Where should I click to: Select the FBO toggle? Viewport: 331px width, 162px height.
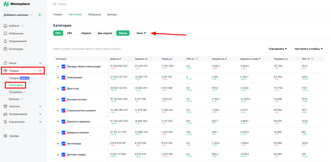pyautogui.click(x=58, y=33)
